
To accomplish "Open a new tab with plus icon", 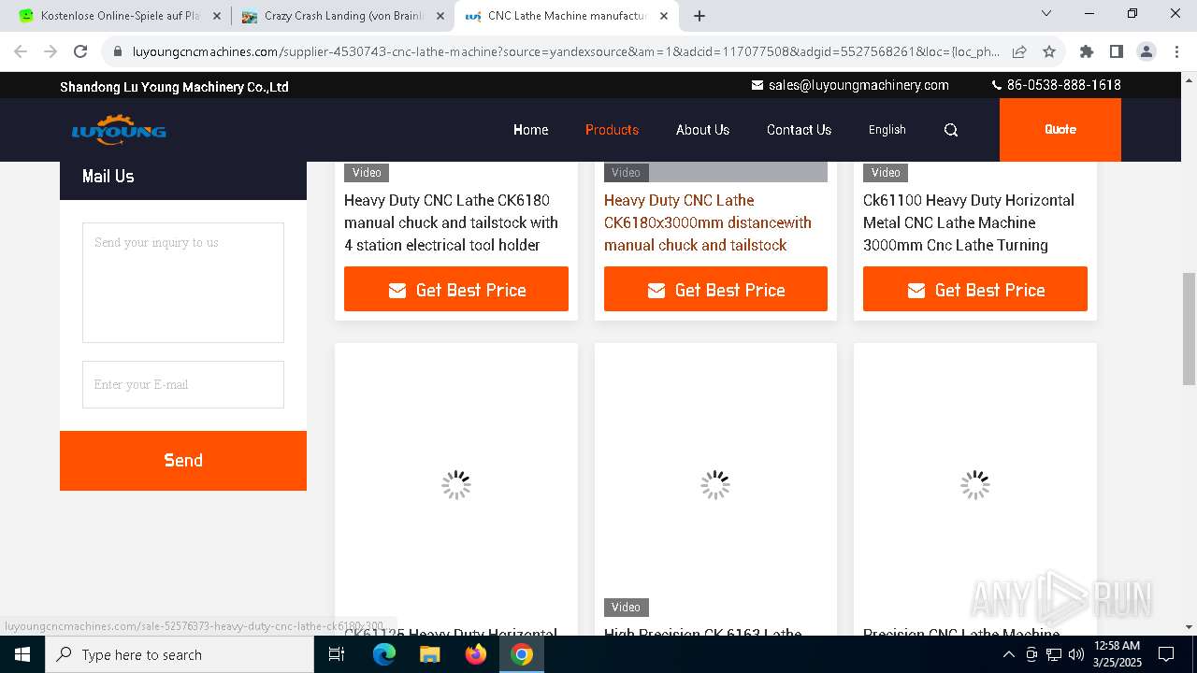I will (699, 16).
